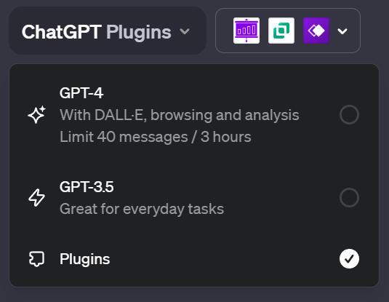Select the GPT-3.5 radio button
Image resolution: width=389 pixels, height=302 pixels.
349,198
